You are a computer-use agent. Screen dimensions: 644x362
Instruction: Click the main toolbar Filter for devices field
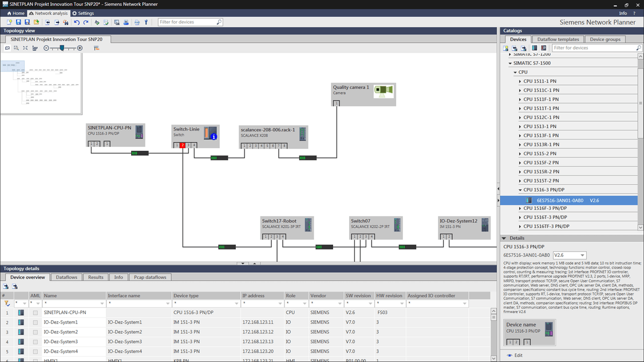pyautogui.click(x=190, y=22)
